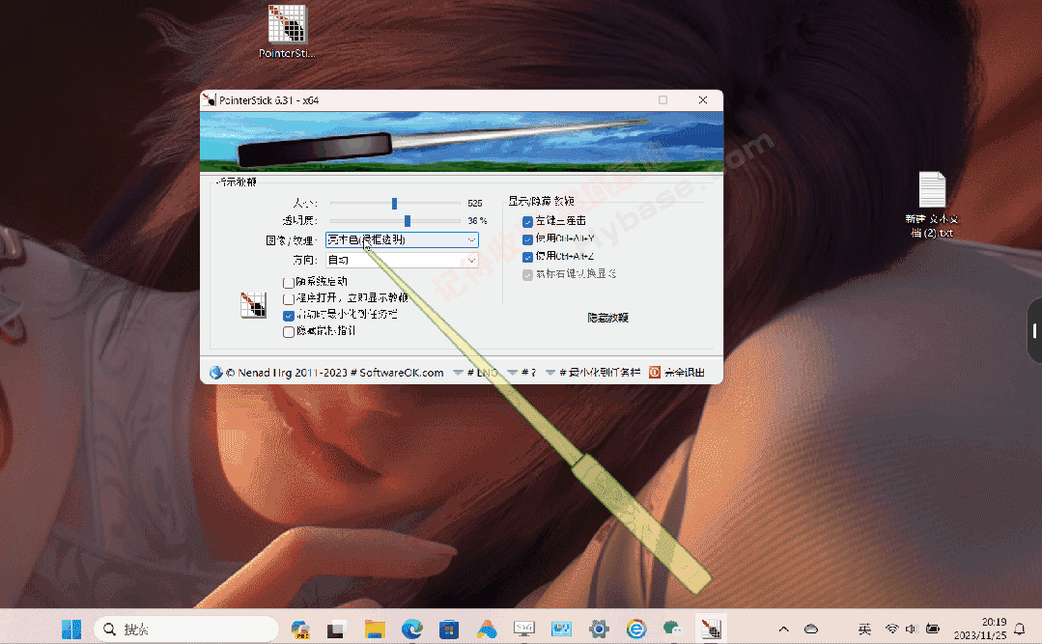Click the globe icon in the bottom bar
The image size is (1042, 644).
click(x=215, y=372)
